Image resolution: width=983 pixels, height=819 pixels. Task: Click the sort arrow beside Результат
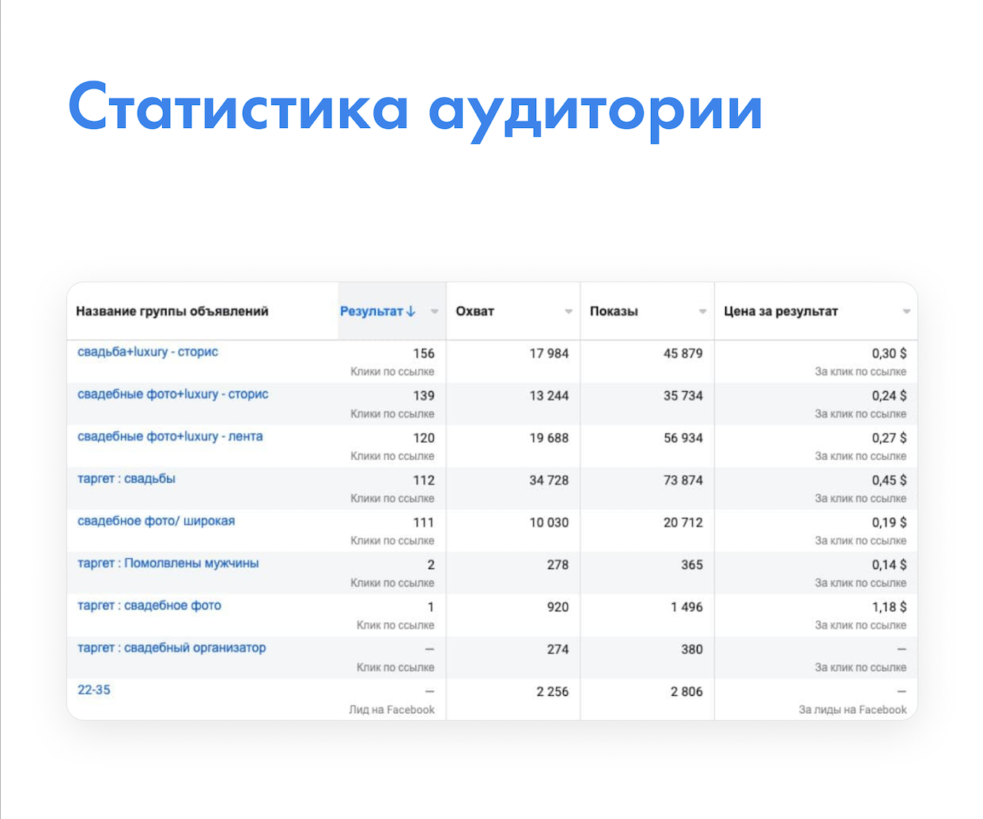(x=410, y=311)
